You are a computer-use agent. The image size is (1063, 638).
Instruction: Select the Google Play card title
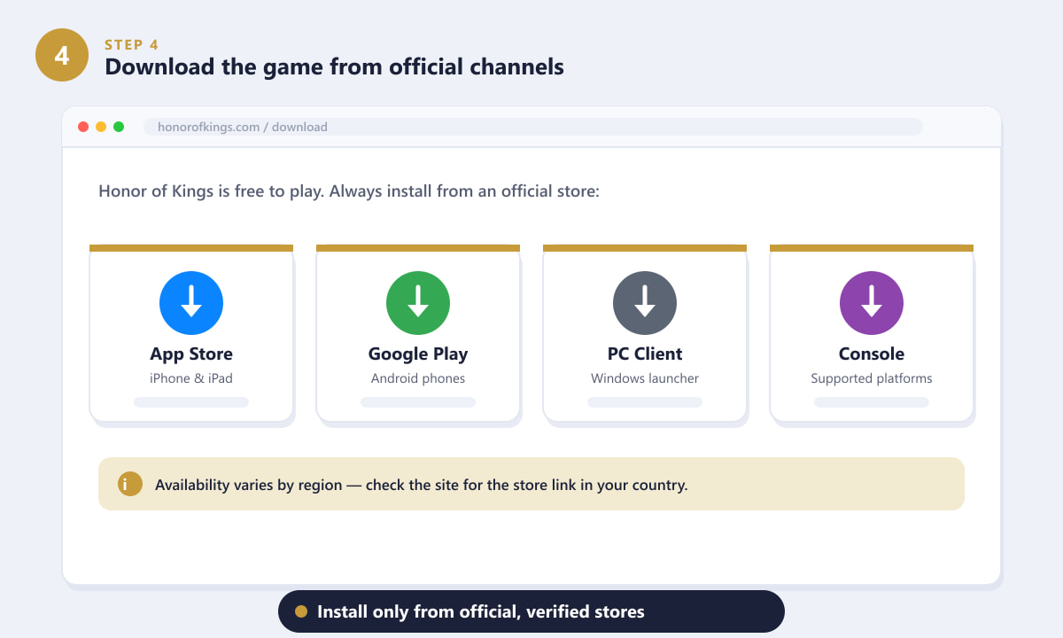coord(418,354)
